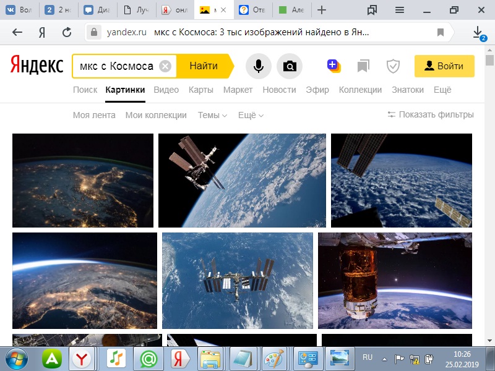
Task: Switch to the browser tab with the number 2 icon
Action: pos(58,10)
